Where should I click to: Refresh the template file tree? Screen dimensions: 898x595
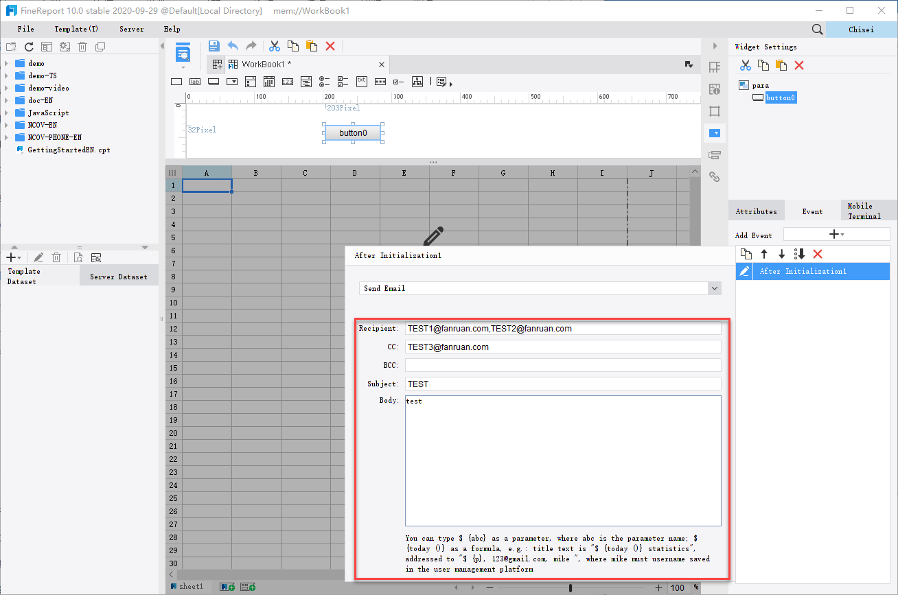[x=29, y=47]
